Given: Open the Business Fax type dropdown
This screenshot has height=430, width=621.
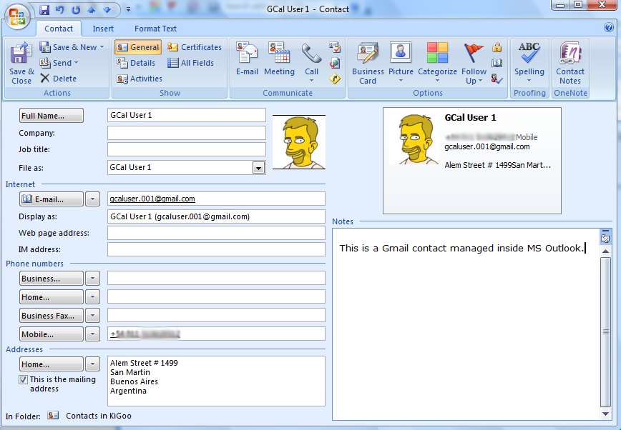Looking at the screenshot, I should point(93,316).
